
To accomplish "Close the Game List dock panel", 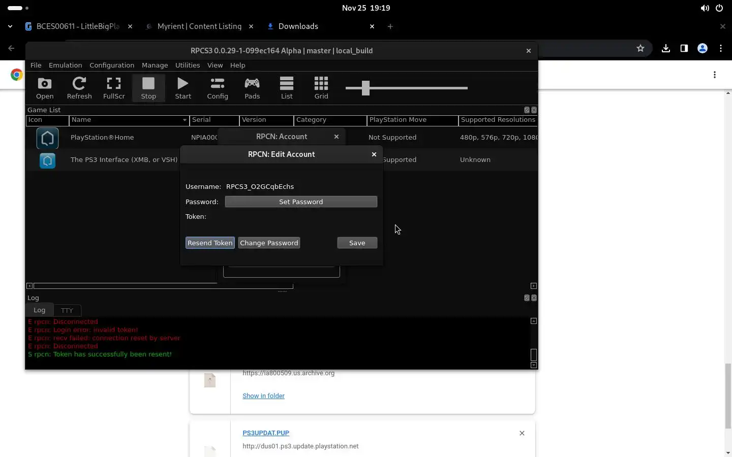I will coord(534,110).
